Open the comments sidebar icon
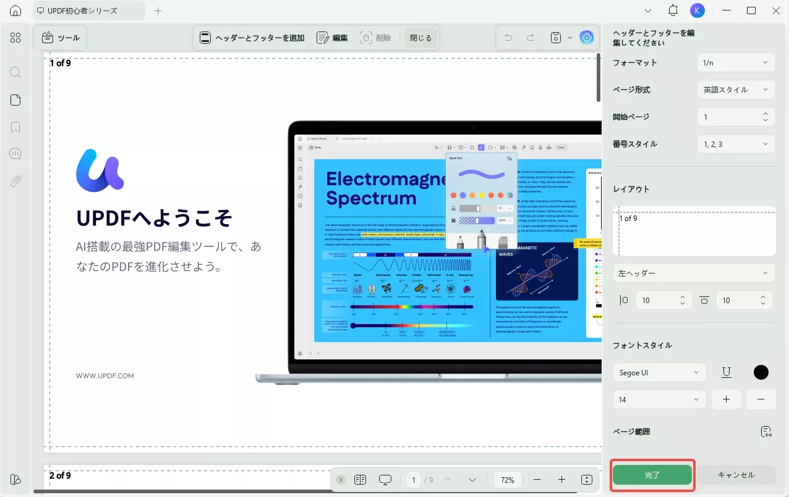This screenshot has height=497, width=789. [15, 154]
